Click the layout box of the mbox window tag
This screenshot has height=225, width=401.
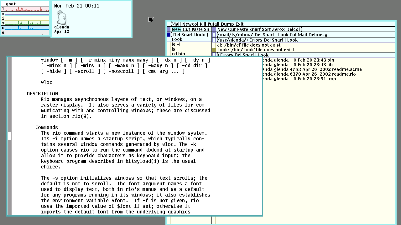[x=214, y=34]
